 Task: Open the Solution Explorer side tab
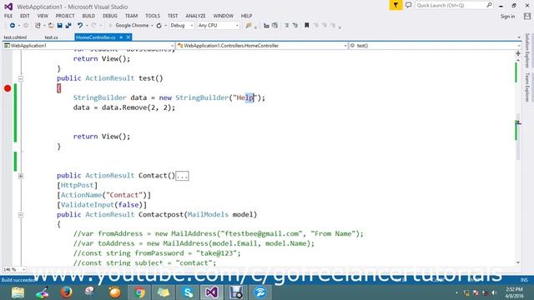pyautogui.click(x=527, y=50)
